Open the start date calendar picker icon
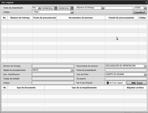148x113 pixels. pyautogui.click(x=56, y=8)
